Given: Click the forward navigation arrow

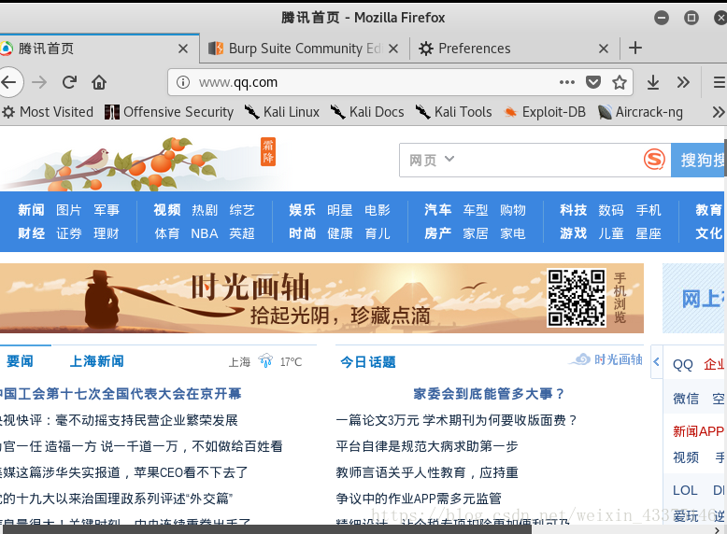Looking at the screenshot, I should tap(39, 82).
